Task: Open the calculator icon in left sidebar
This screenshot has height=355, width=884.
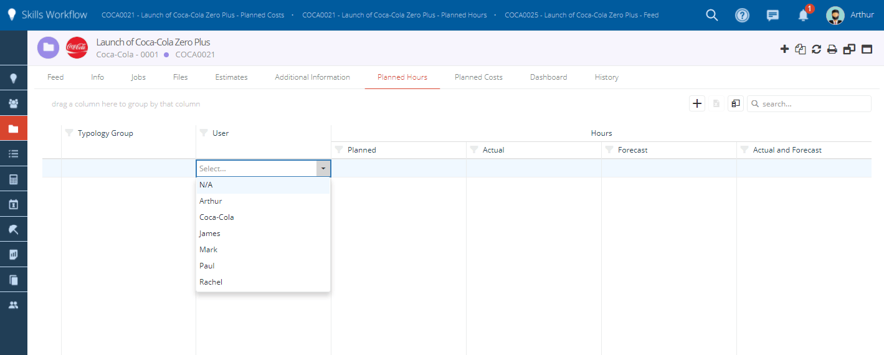Action: 13,179
